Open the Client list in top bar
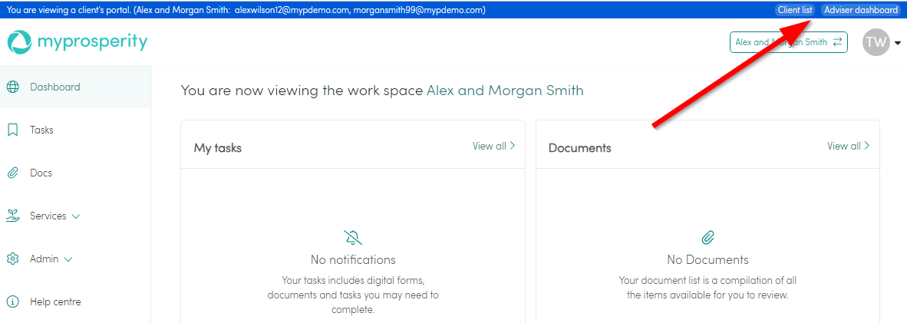 click(x=794, y=10)
